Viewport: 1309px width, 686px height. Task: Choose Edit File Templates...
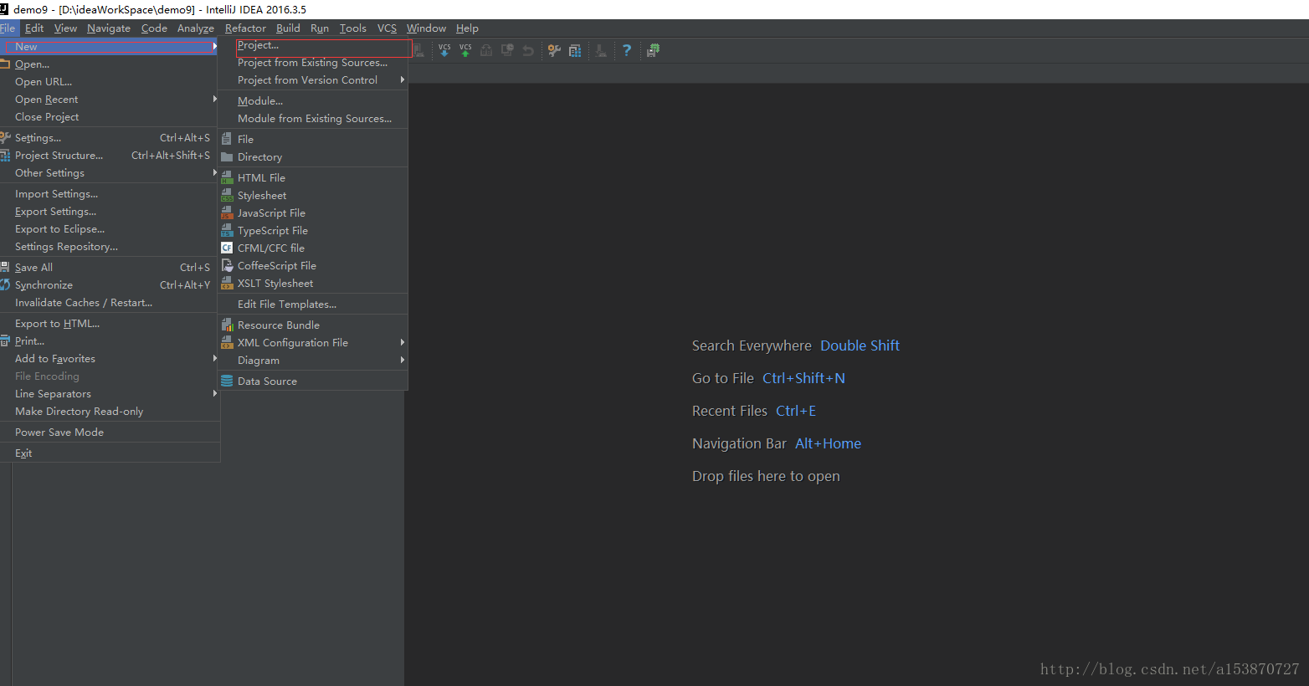coord(313,305)
